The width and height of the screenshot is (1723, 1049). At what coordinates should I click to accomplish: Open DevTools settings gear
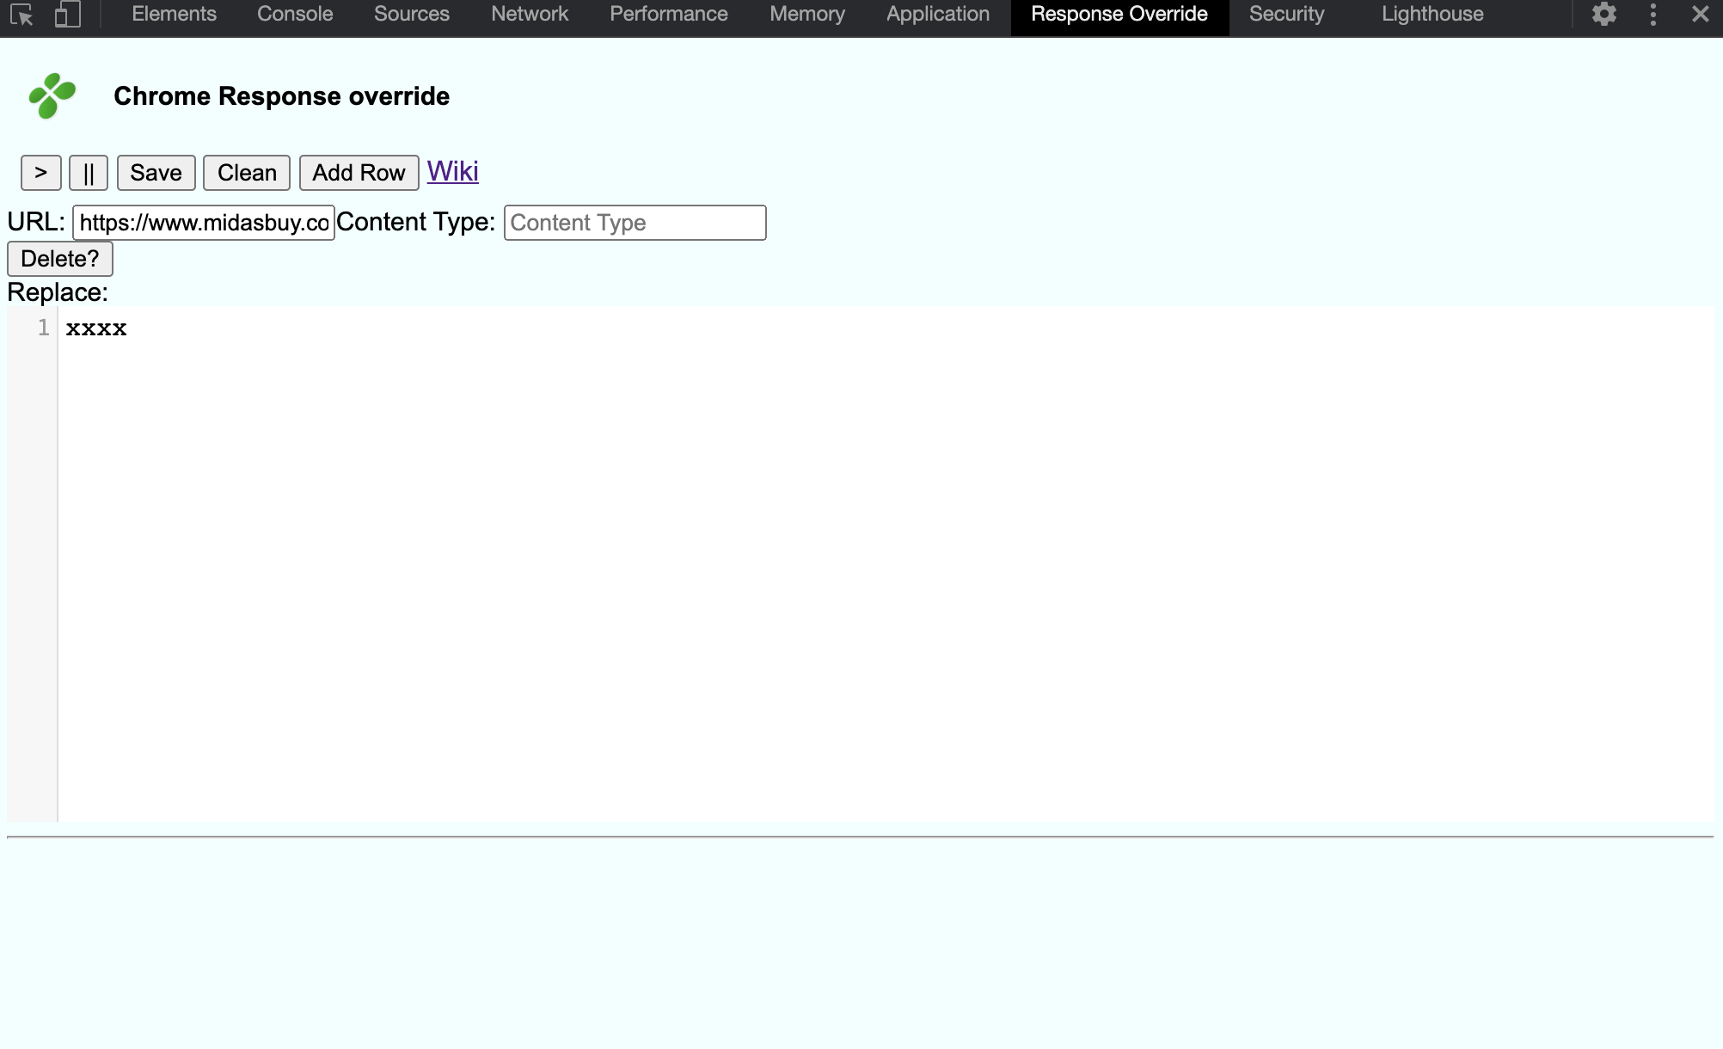[1604, 14]
